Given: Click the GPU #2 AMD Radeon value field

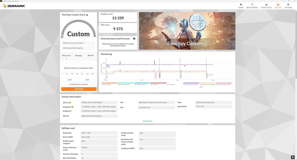Looking at the screenshot, I should [x=99, y=116].
